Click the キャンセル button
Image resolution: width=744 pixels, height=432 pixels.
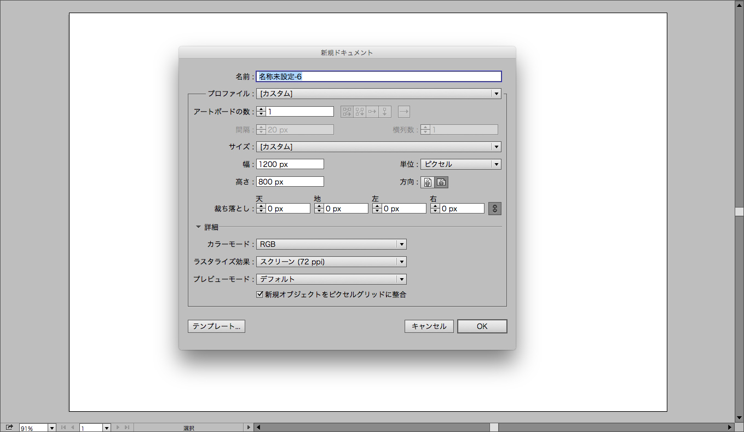pos(429,326)
